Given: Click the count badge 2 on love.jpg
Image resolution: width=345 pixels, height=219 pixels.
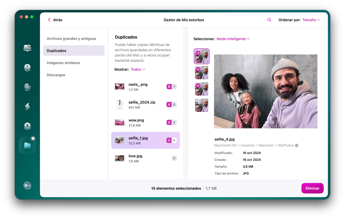Looking at the screenshot, I should 174,158.
